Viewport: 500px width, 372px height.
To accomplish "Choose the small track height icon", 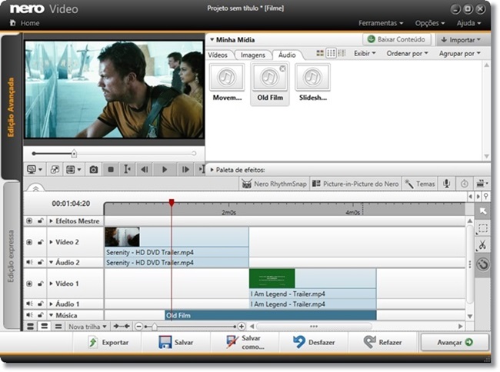I will coord(58,327).
